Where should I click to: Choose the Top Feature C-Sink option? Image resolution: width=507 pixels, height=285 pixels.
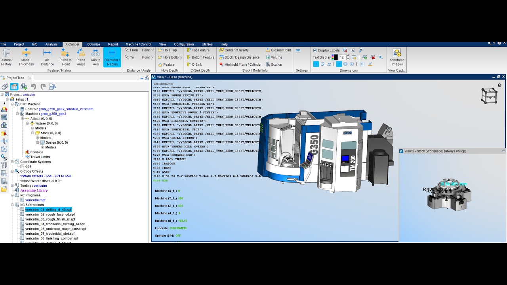point(198,50)
